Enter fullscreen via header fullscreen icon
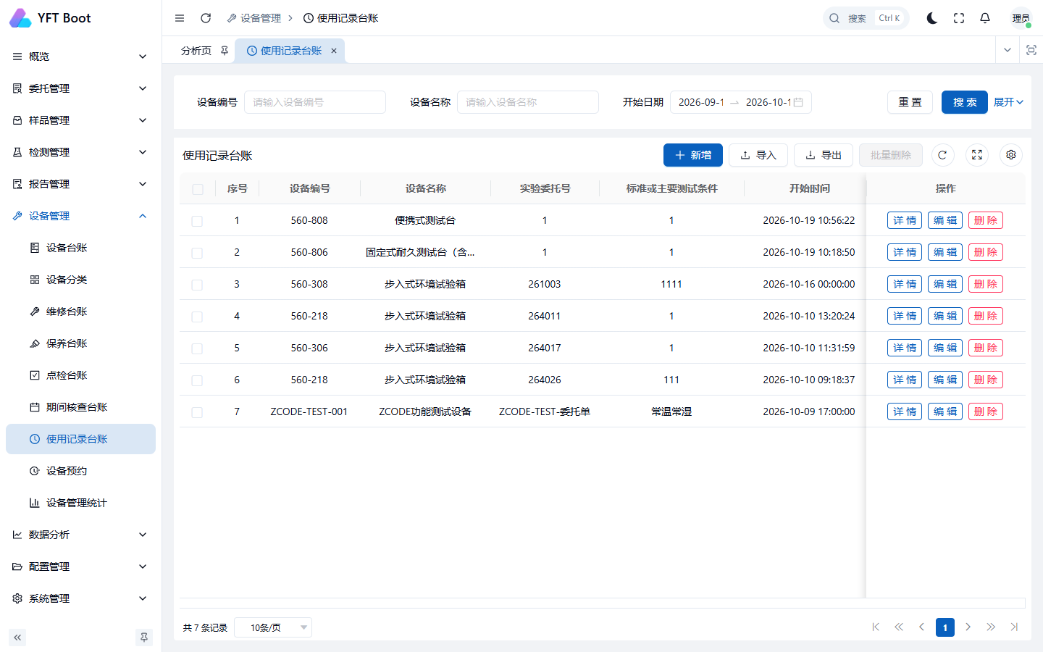The height and width of the screenshot is (652, 1043). click(x=959, y=18)
